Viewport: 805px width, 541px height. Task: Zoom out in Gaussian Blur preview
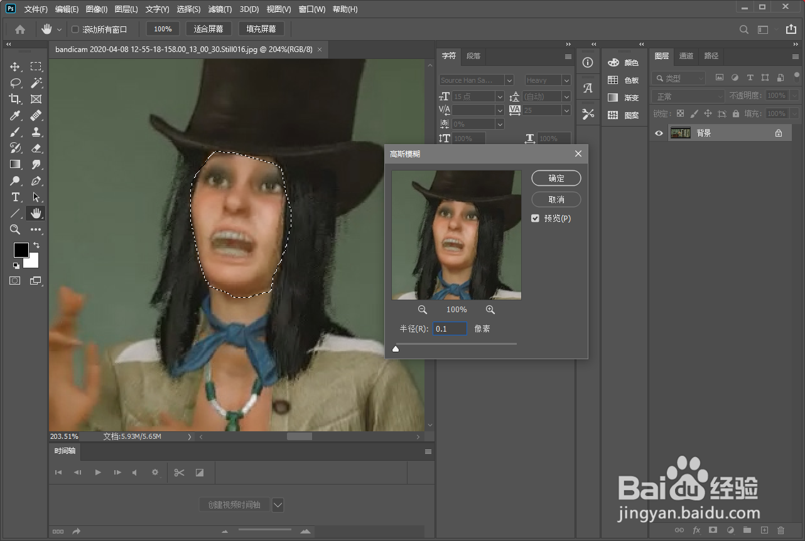(x=423, y=310)
